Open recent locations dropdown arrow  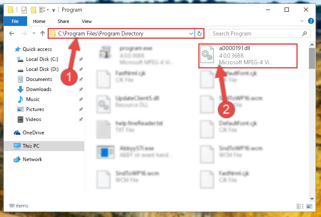click(34, 33)
